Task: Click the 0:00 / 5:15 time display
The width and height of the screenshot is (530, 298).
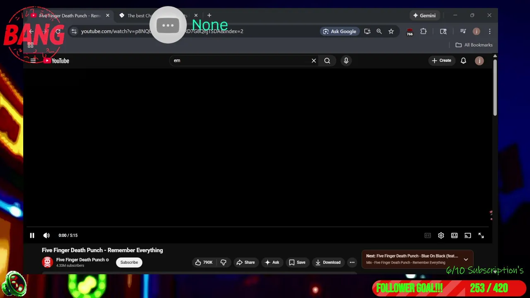Action: [x=68, y=236]
